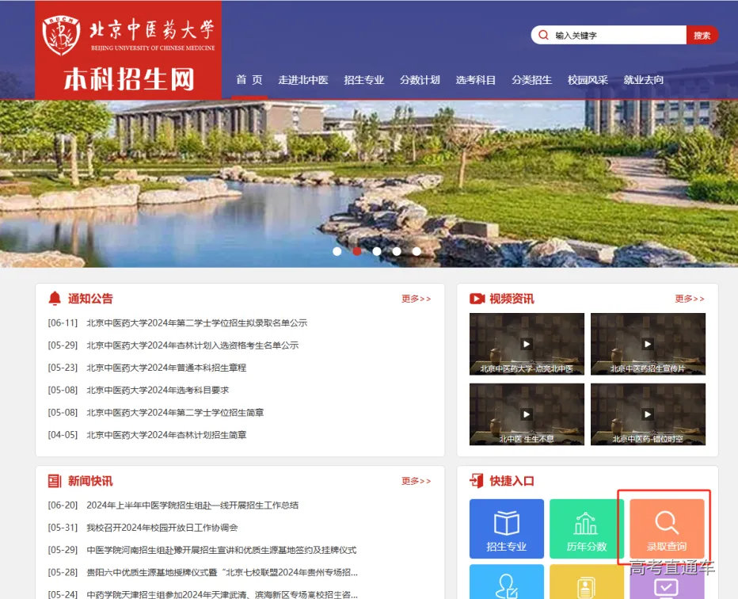Click the newspaper icon beside 新闻快讯

coord(55,481)
